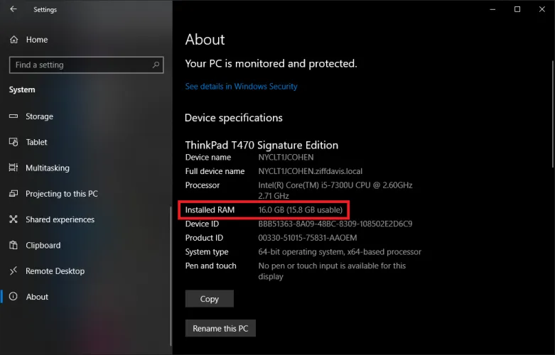
Task: Click the Home icon in sidebar
Action: pyautogui.click(x=14, y=40)
